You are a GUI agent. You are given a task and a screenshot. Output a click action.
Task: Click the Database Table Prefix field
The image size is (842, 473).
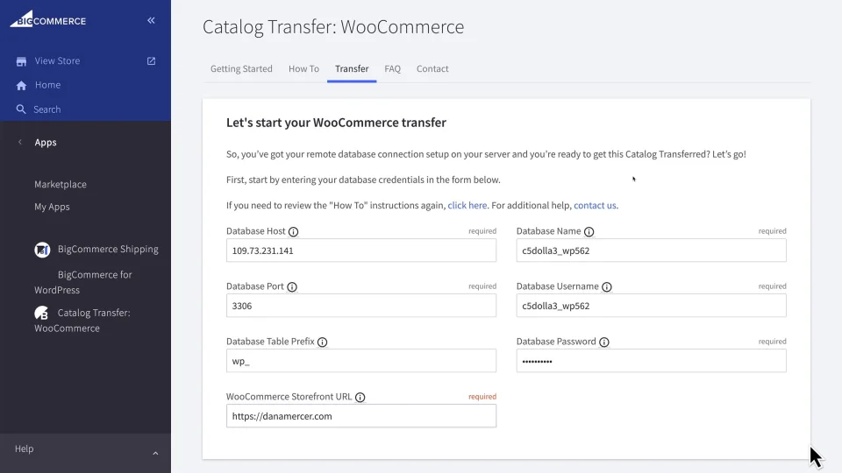[360, 361]
